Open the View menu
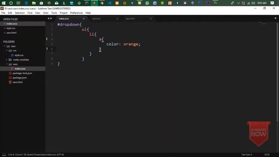The height and width of the screenshot is (157, 279). 37,13
